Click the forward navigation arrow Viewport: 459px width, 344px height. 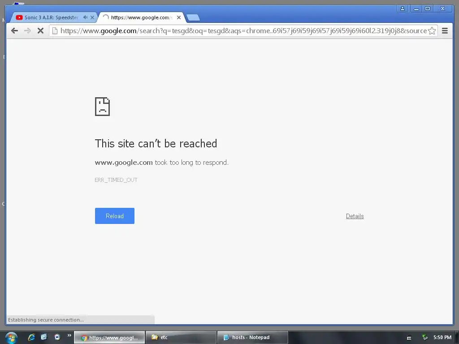coord(27,31)
